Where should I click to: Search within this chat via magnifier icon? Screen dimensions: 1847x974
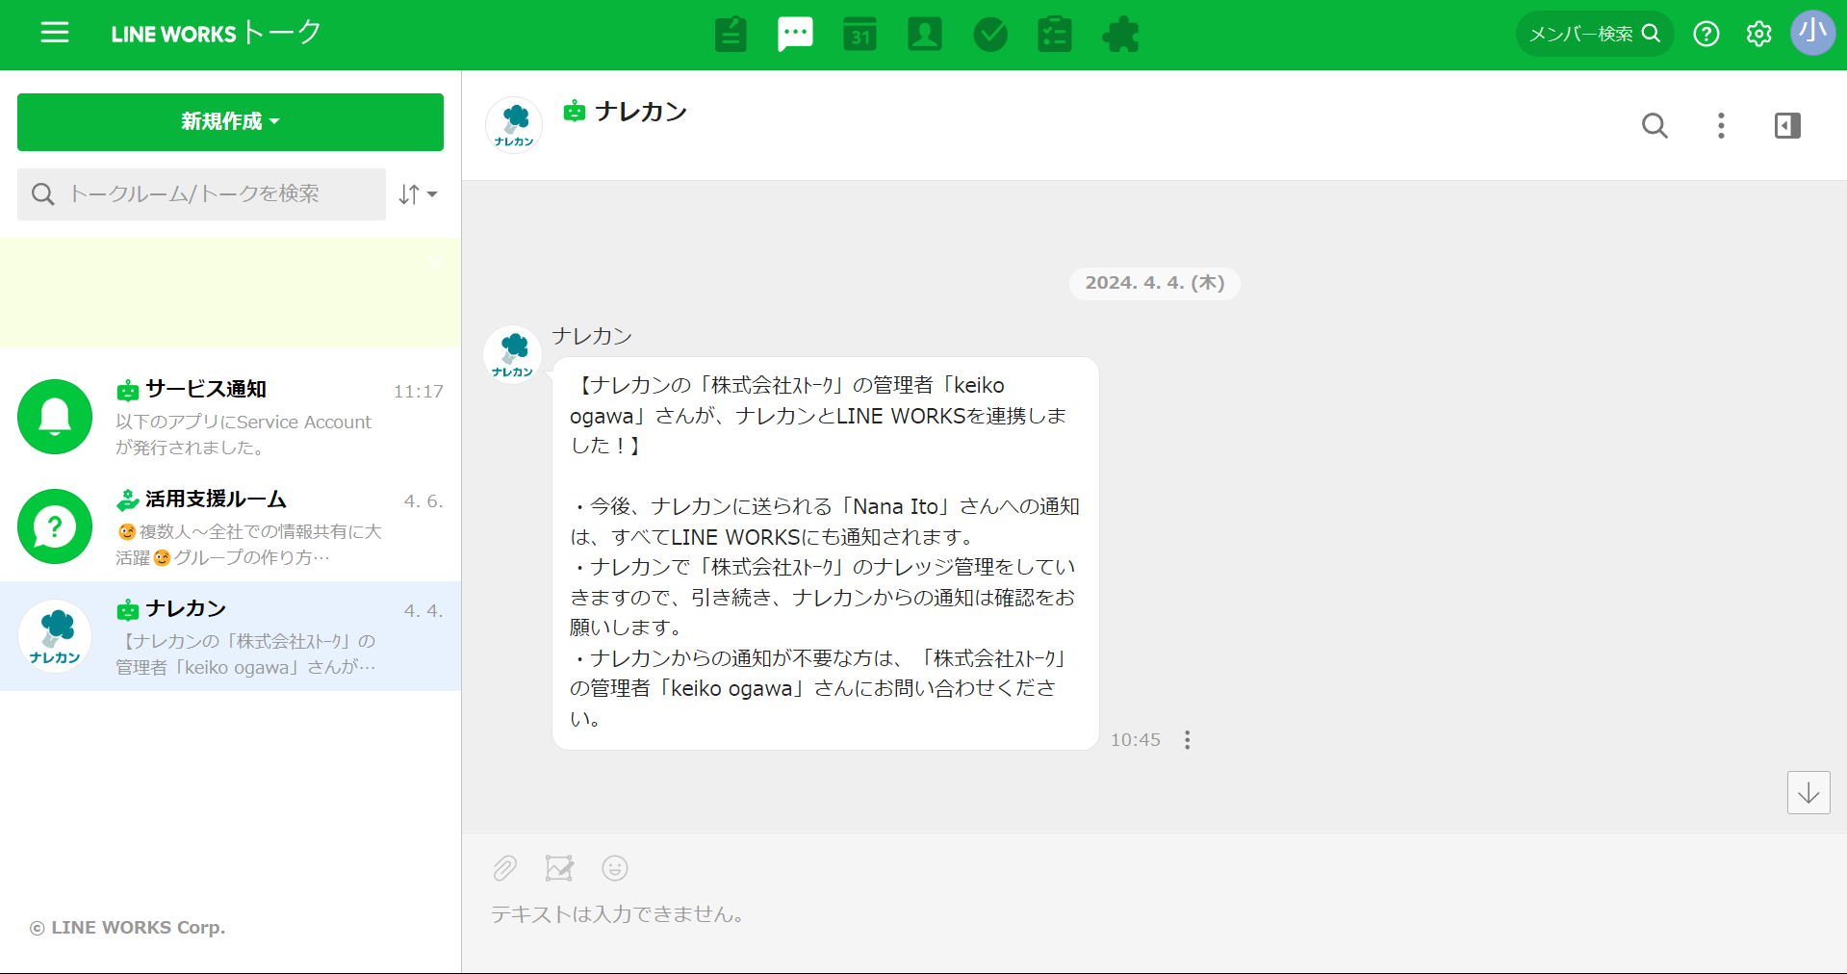coord(1655,125)
